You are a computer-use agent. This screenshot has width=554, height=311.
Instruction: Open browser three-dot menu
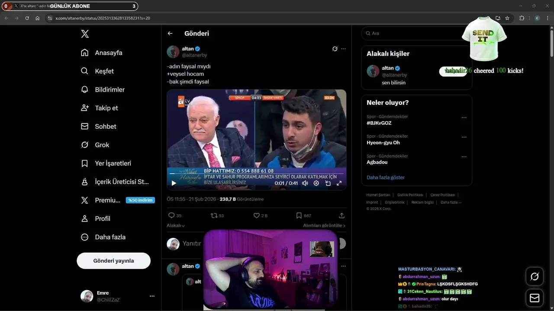coord(548,18)
